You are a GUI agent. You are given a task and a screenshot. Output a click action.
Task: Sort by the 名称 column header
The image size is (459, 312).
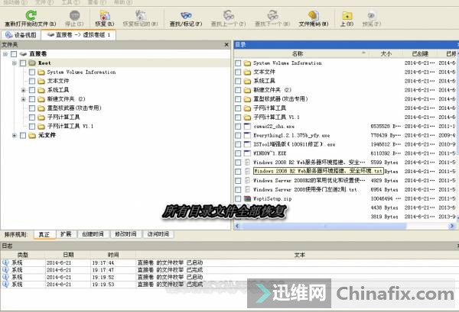(x=301, y=53)
